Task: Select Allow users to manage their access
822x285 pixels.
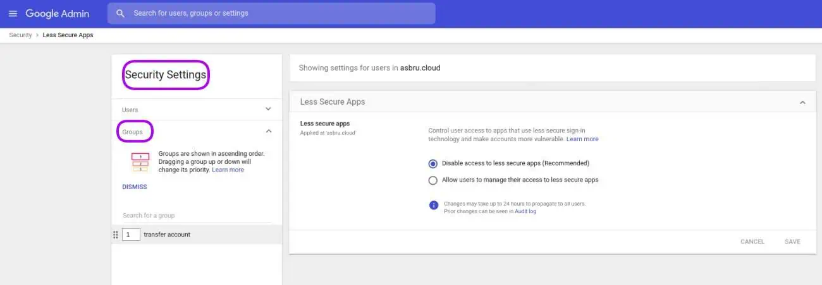Action: tap(432, 180)
